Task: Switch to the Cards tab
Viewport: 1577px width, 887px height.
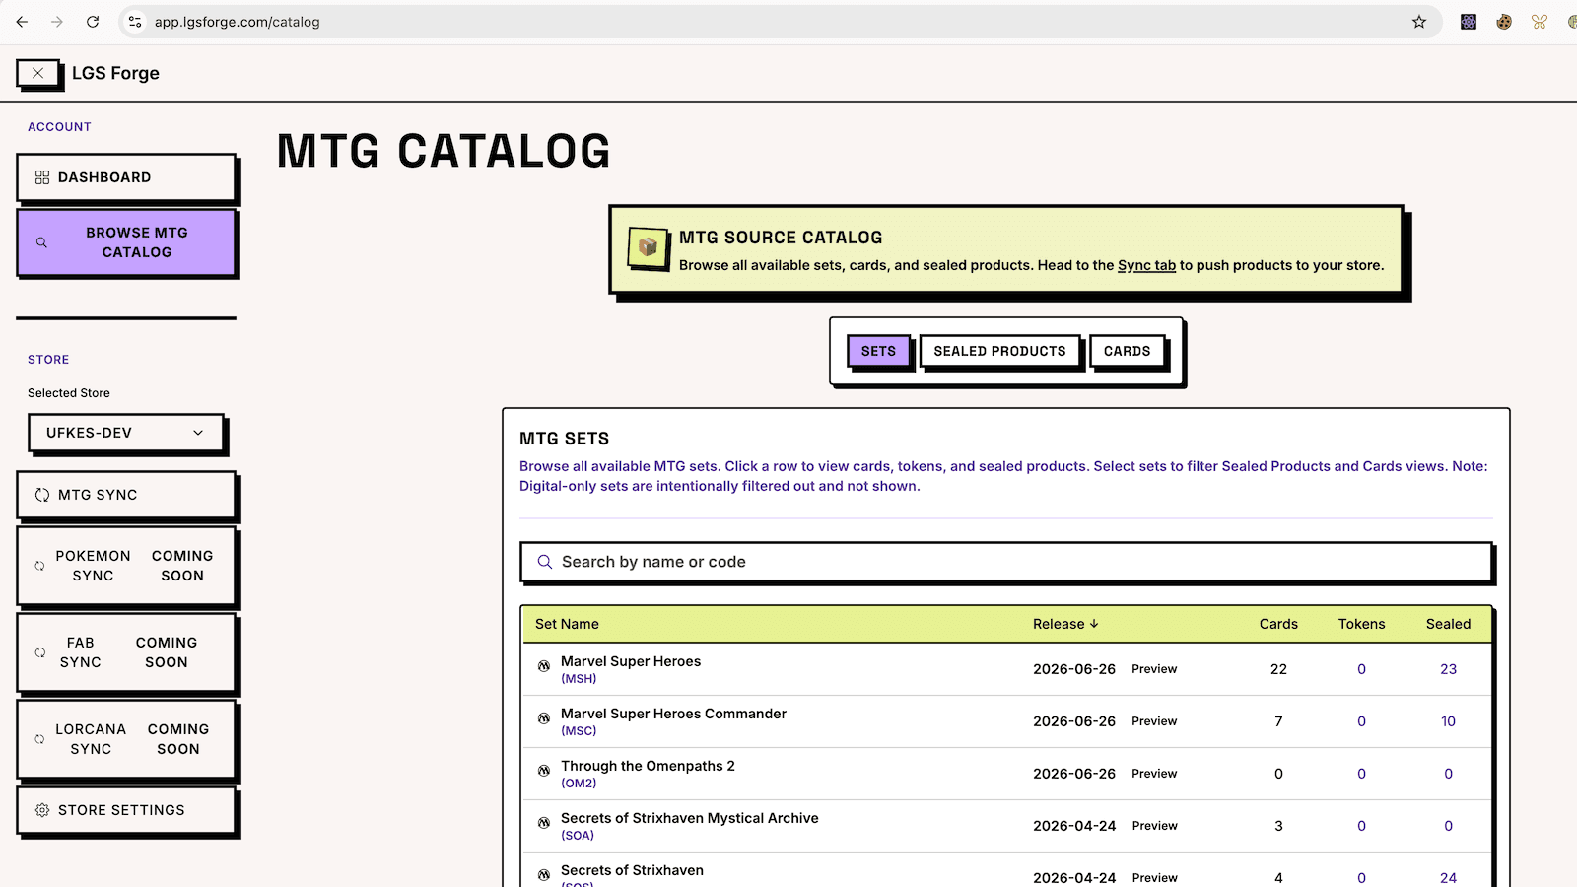Action: pos(1127,351)
